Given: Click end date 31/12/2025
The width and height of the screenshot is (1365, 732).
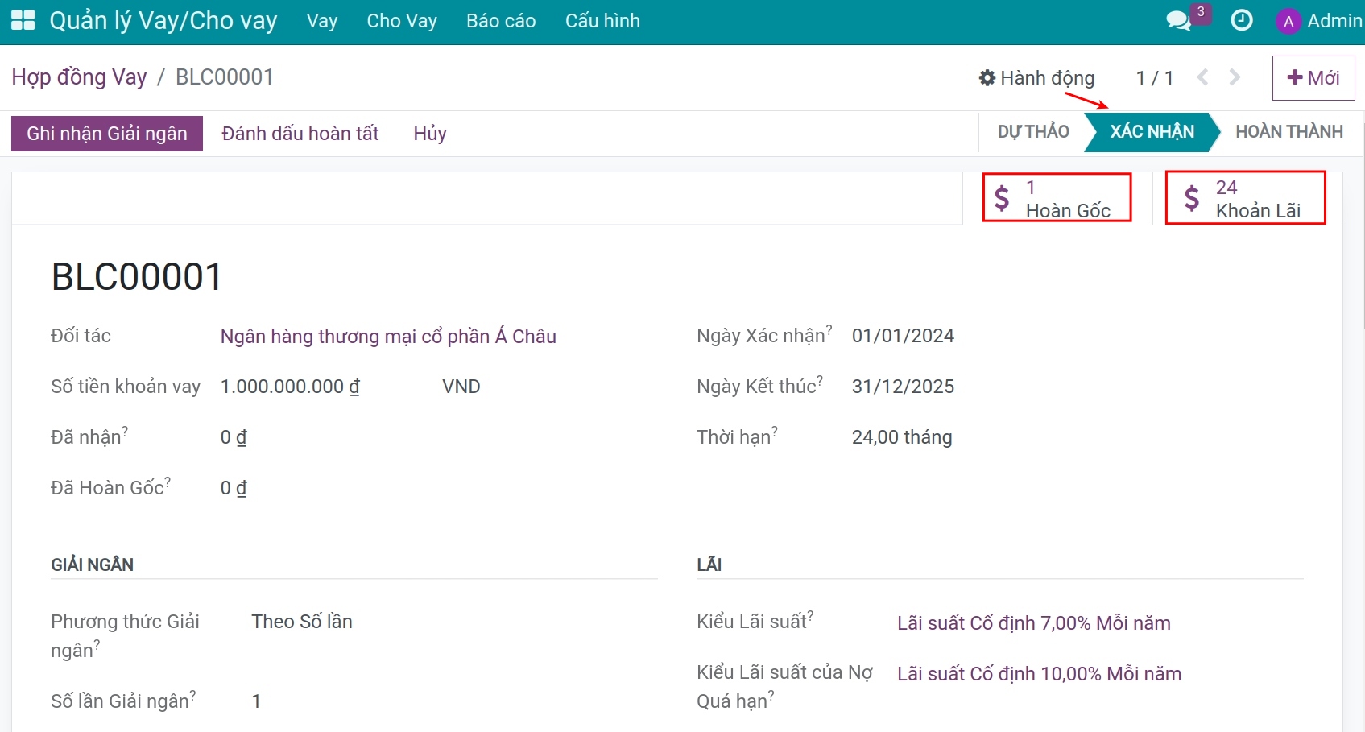Looking at the screenshot, I should pyautogui.click(x=903, y=387).
